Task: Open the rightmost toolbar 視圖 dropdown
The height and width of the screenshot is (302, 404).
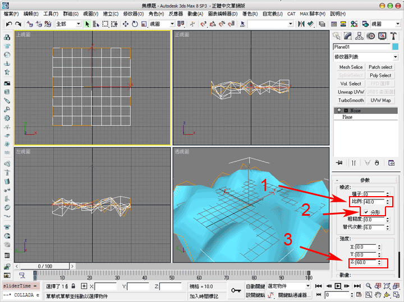Action: [385, 24]
